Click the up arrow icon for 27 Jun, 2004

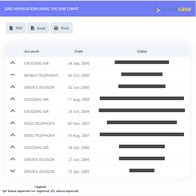13,159
